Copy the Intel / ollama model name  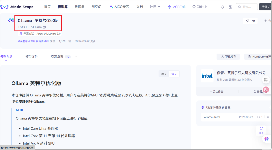pyautogui.click(x=44, y=27)
